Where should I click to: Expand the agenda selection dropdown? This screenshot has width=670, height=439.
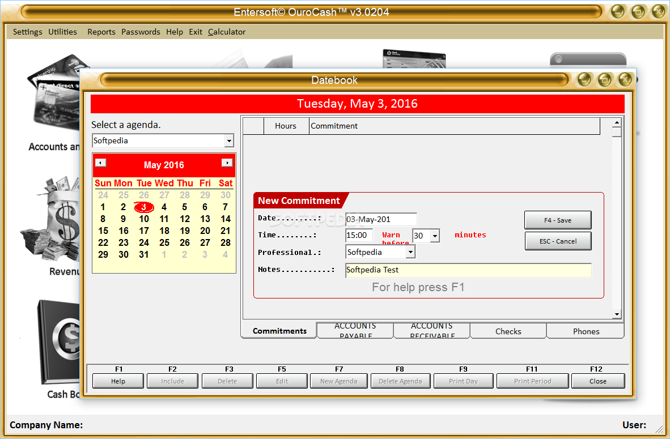(x=229, y=140)
